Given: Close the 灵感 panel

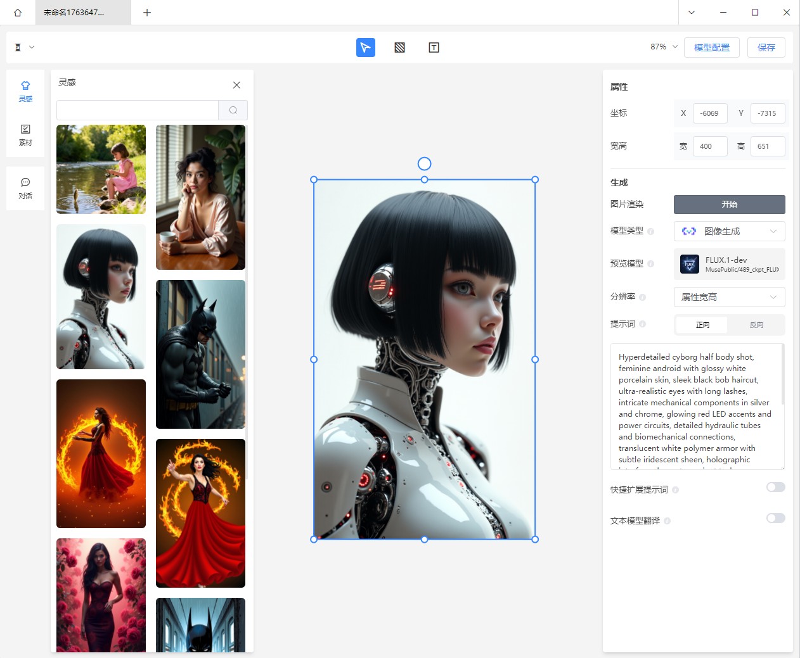Looking at the screenshot, I should pyautogui.click(x=236, y=85).
